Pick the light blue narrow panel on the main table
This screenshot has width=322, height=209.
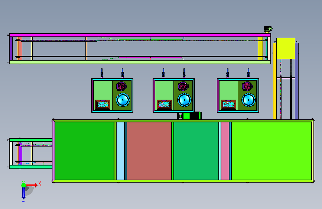tap(120, 151)
